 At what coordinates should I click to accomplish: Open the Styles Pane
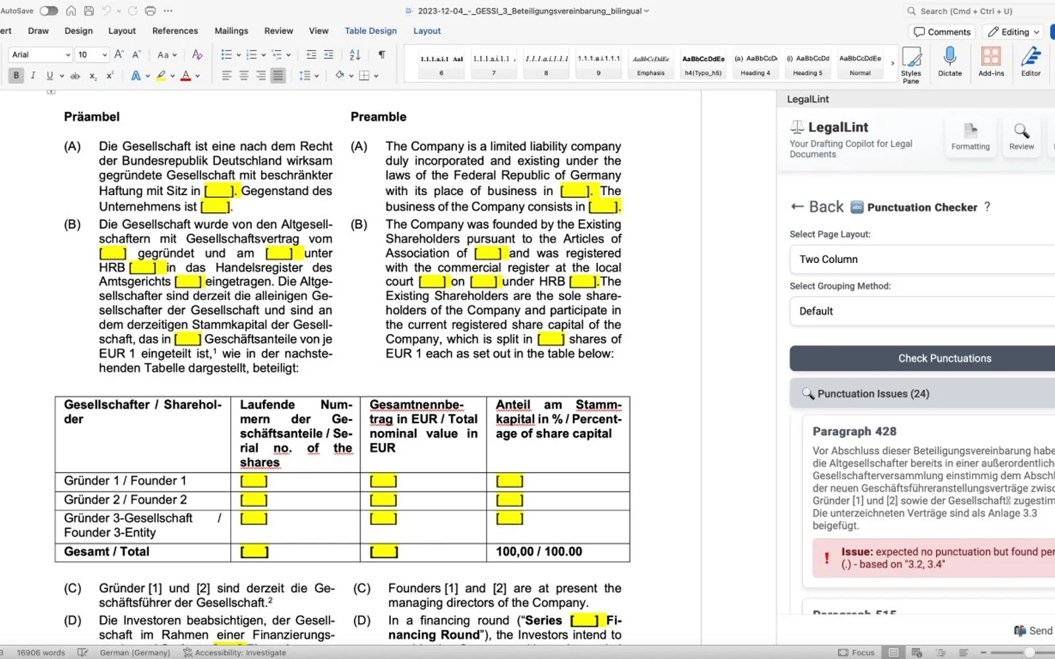[x=911, y=64]
